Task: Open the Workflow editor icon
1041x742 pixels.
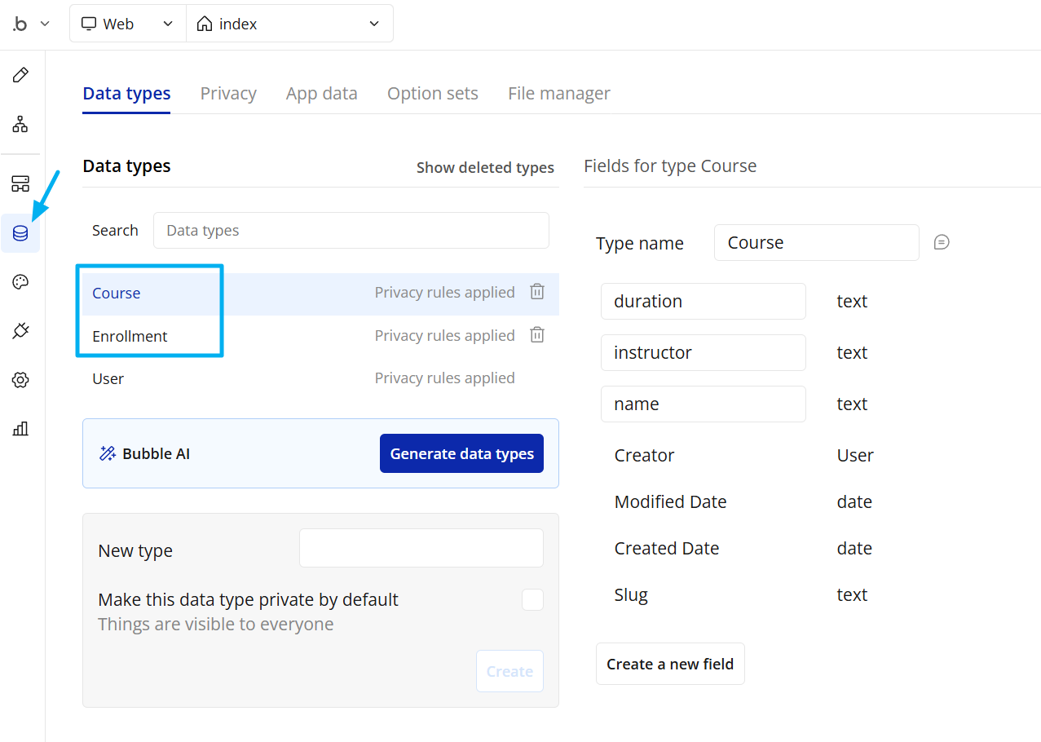Action: (20, 124)
